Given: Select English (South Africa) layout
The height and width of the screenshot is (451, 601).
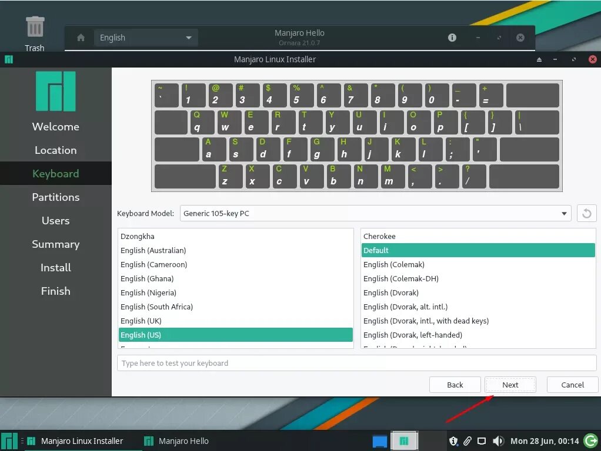Looking at the screenshot, I should (x=236, y=307).
